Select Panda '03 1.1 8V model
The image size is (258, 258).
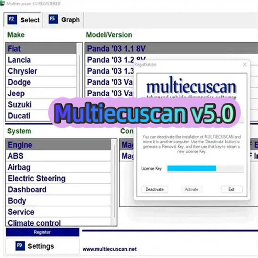click(x=172, y=49)
